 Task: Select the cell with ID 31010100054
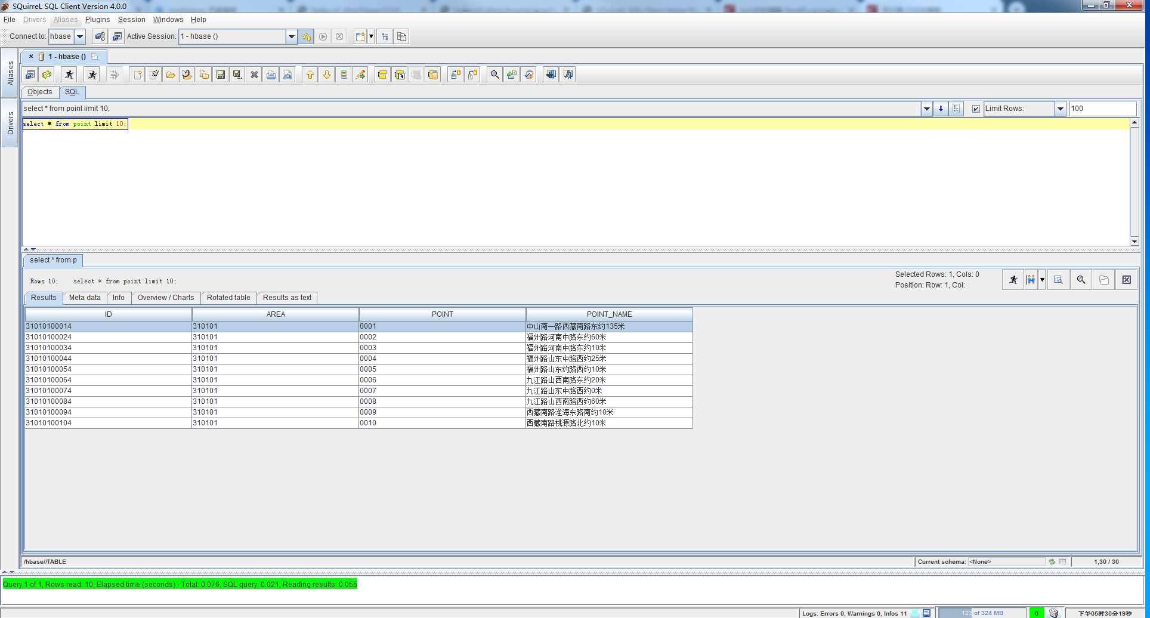point(109,369)
